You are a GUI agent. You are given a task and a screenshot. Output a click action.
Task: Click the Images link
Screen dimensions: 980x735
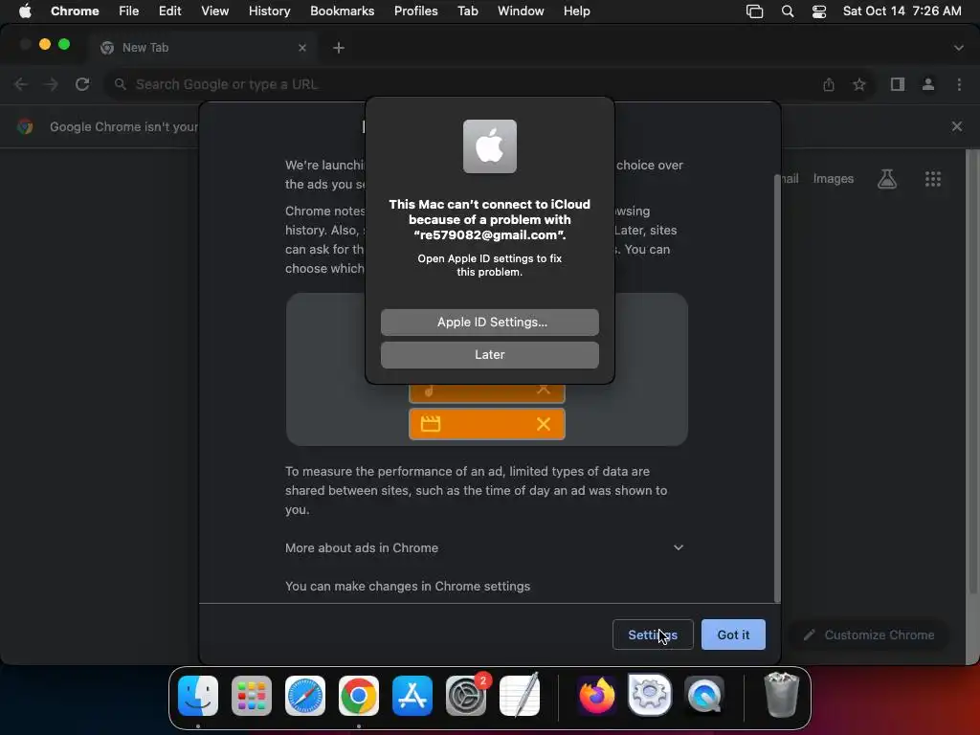pos(834,179)
